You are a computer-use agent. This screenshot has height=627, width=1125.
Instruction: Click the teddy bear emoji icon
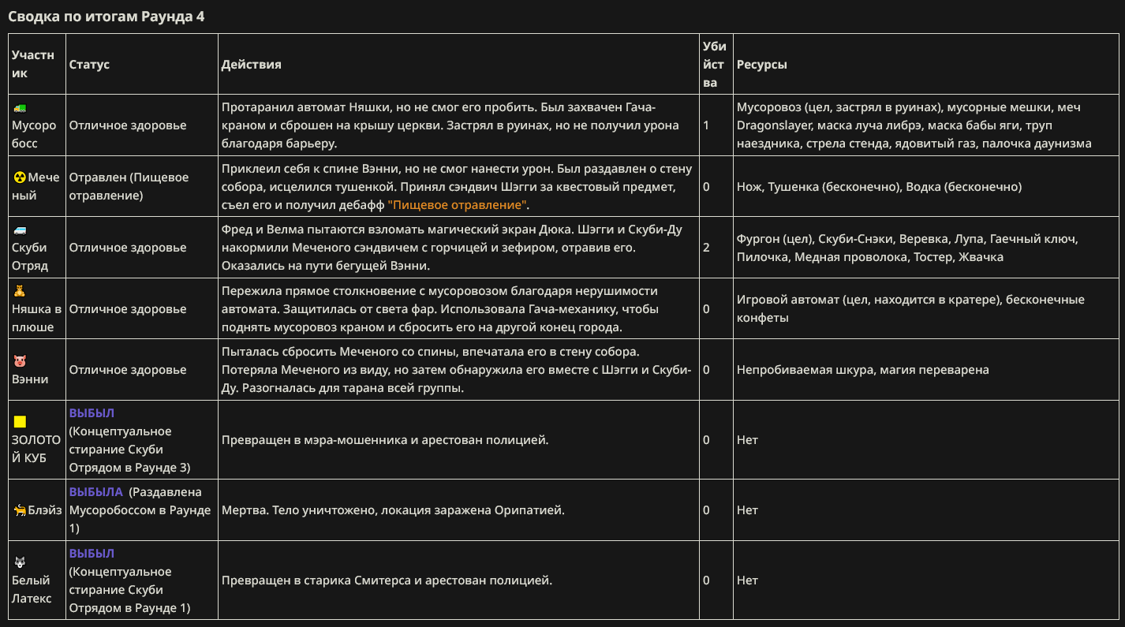click(20, 291)
